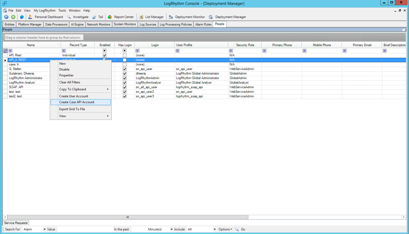409x234 pixels.
Task: Open the Options dropdown in search bar
Action: 225,229
